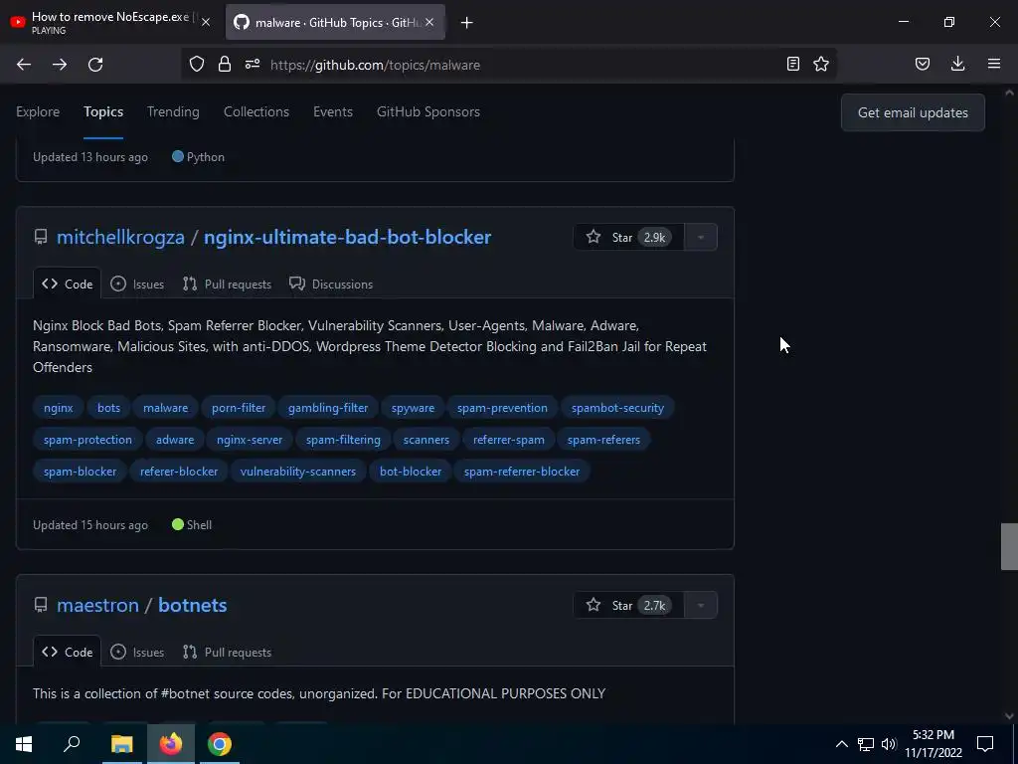
Task: Click the spambot-security topic tag
Action: pos(617,408)
